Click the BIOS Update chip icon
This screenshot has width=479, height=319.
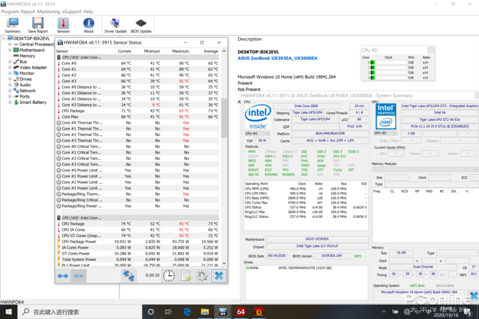point(141,24)
